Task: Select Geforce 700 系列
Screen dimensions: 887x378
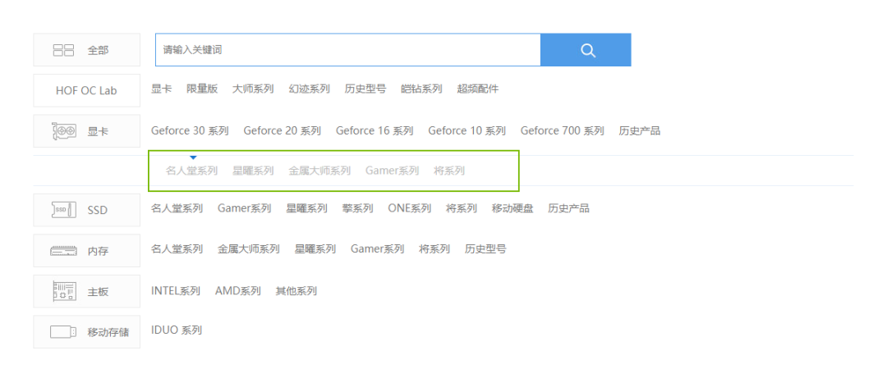Action: (x=563, y=130)
